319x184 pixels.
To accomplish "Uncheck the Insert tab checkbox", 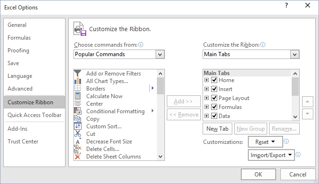I will click(214, 89).
